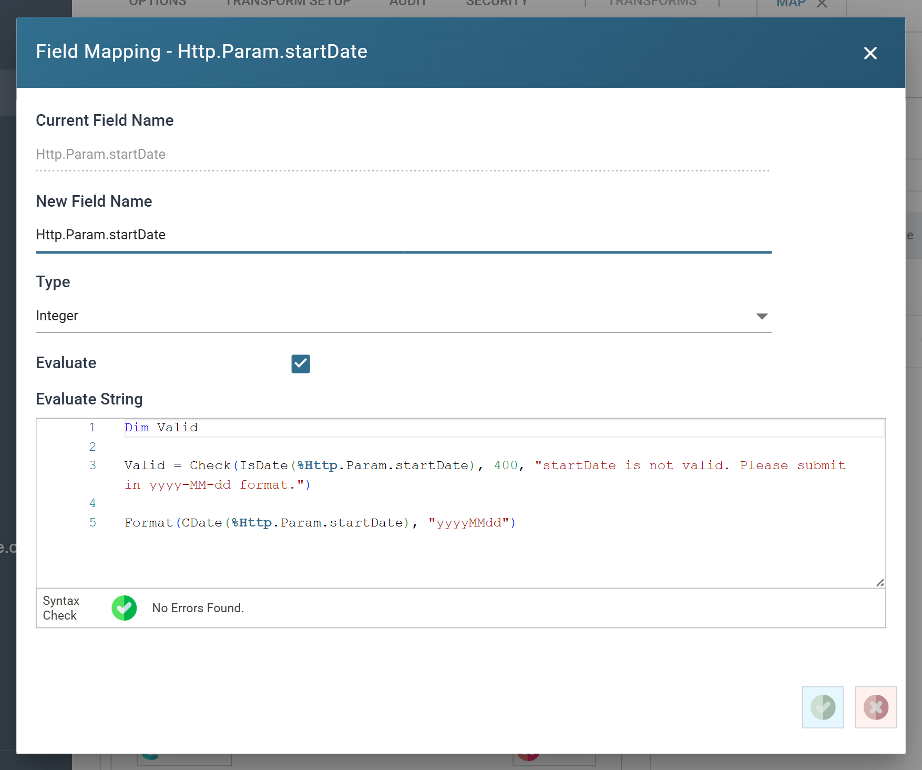Viewport: 922px width, 770px height.
Task: Cancel mapping with red X button
Action: (876, 707)
